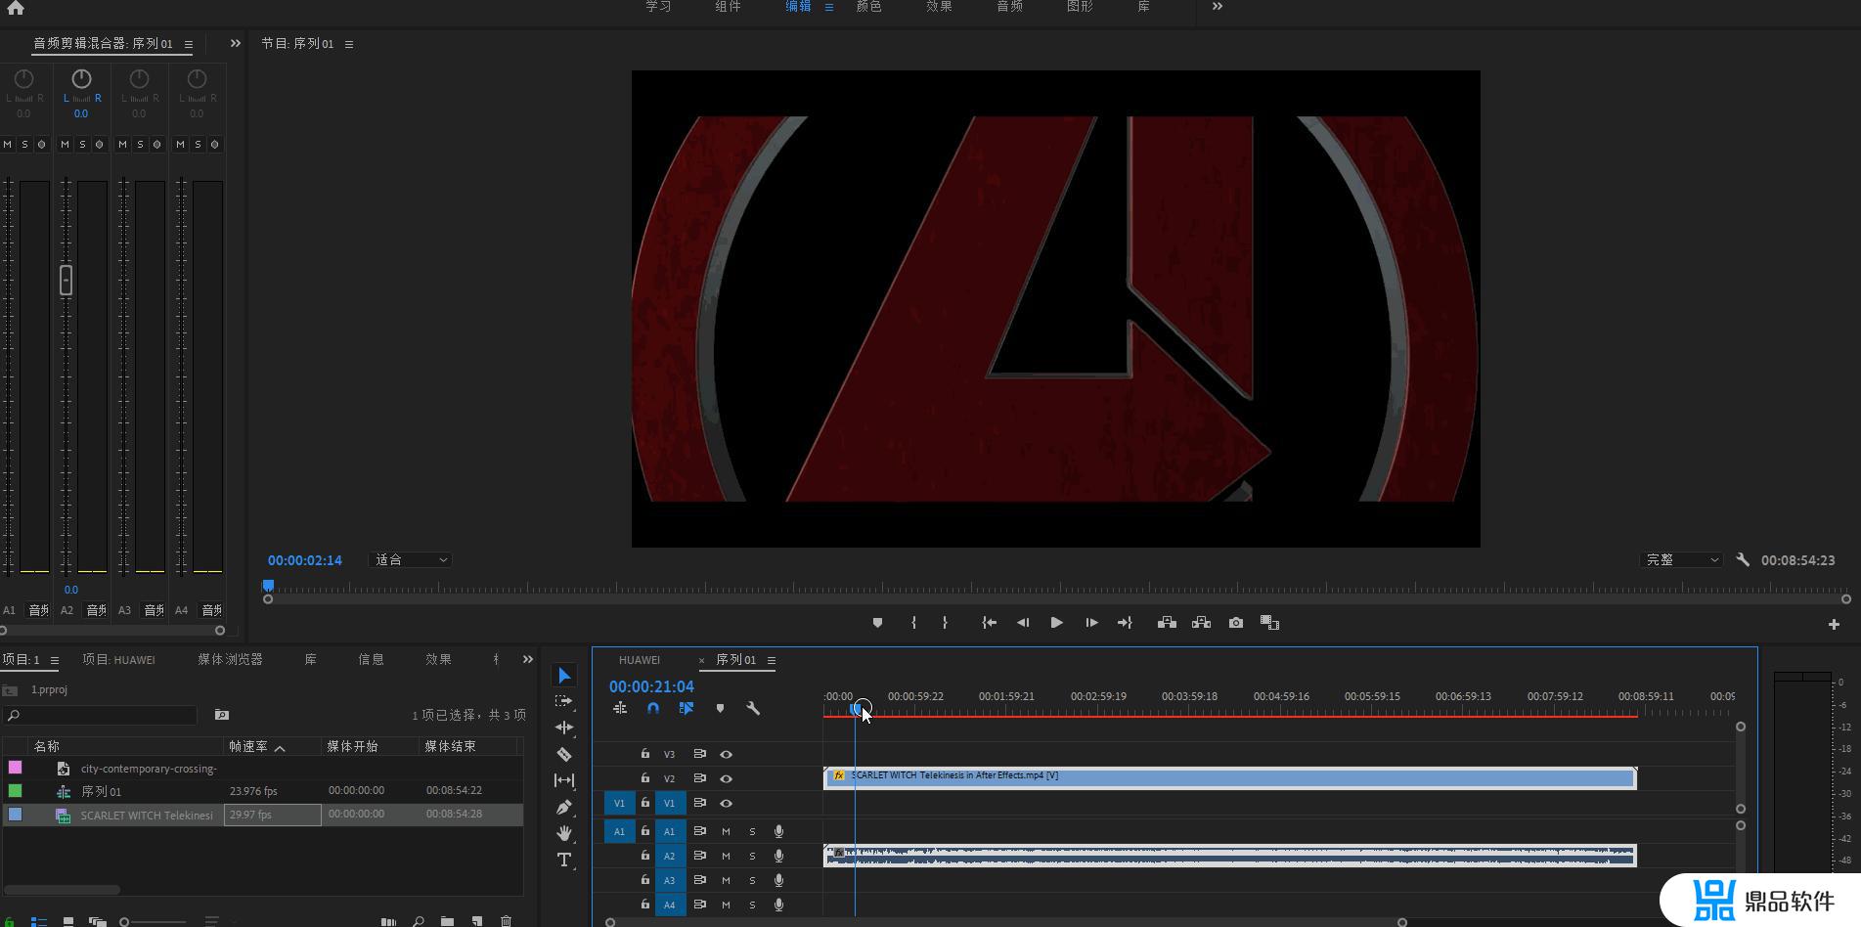Screen dimensions: 1861x927
Task: Click the Extract button
Action: click(x=1201, y=623)
